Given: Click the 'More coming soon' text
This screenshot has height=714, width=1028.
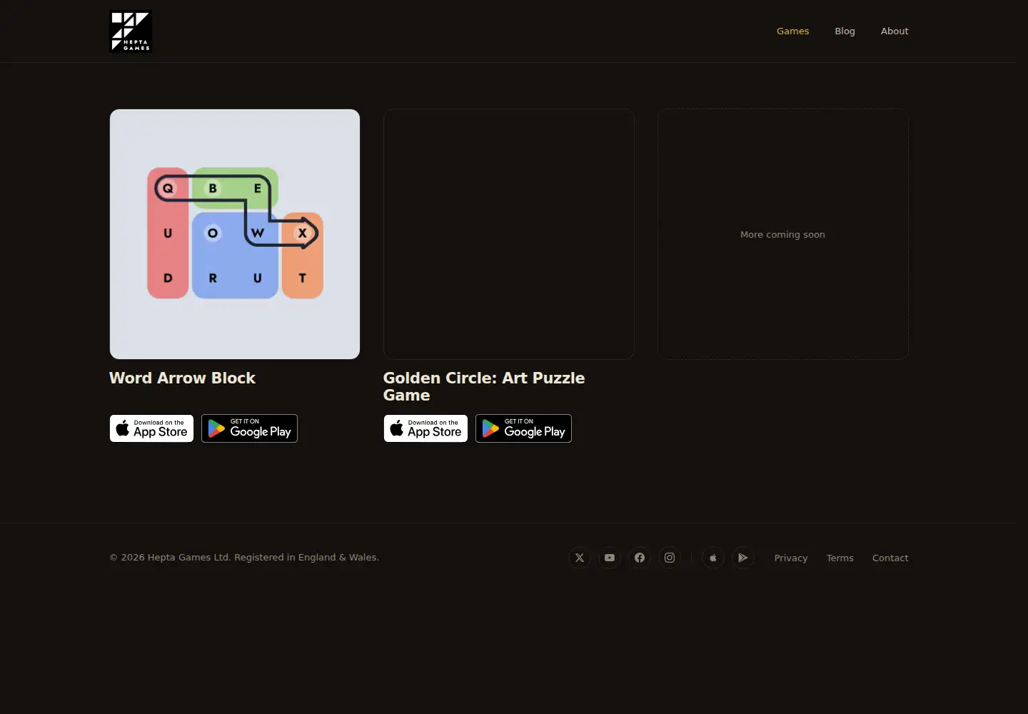Looking at the screenshot, I should (x=782, y=235).
